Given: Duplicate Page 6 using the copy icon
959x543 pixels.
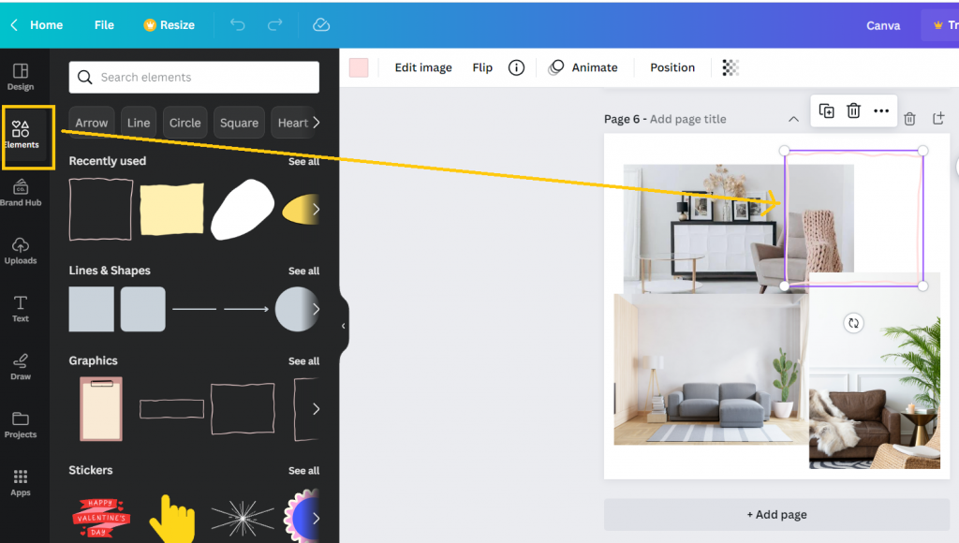Looking at the screenshot, I should (826, 110).
